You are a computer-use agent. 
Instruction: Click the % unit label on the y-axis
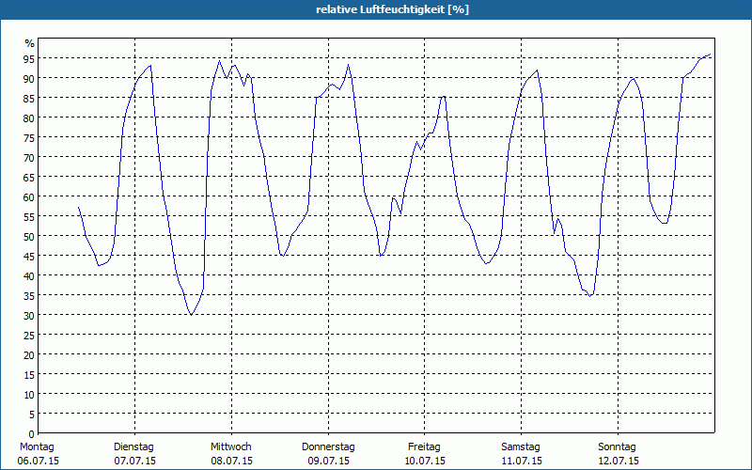click(x=30, y=43)
